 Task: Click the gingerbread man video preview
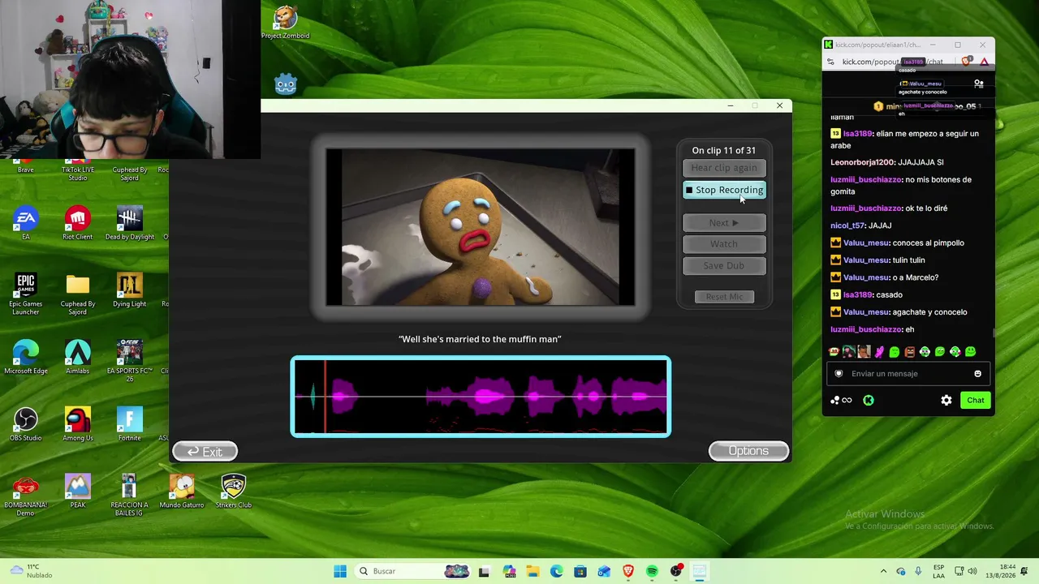pyautogui.click(x=481, y=227)
